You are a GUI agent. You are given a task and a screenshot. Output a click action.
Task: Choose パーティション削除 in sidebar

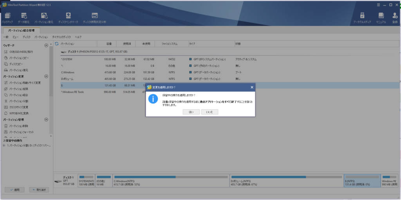point(16,126)
